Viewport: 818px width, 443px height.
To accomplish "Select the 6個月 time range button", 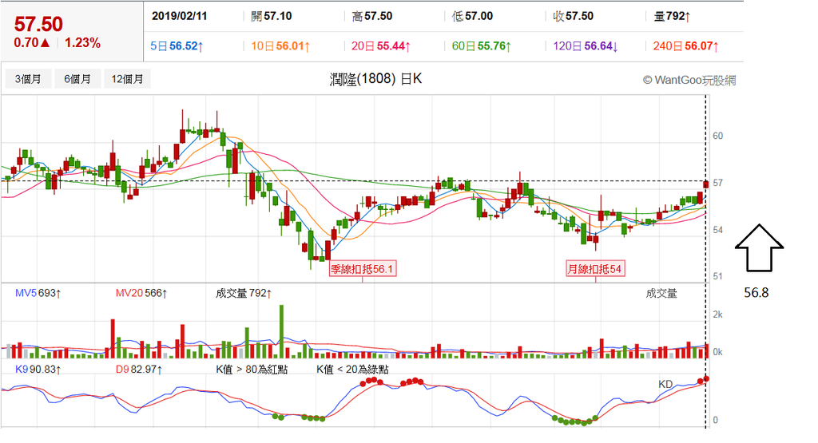I will pos(77,79).
